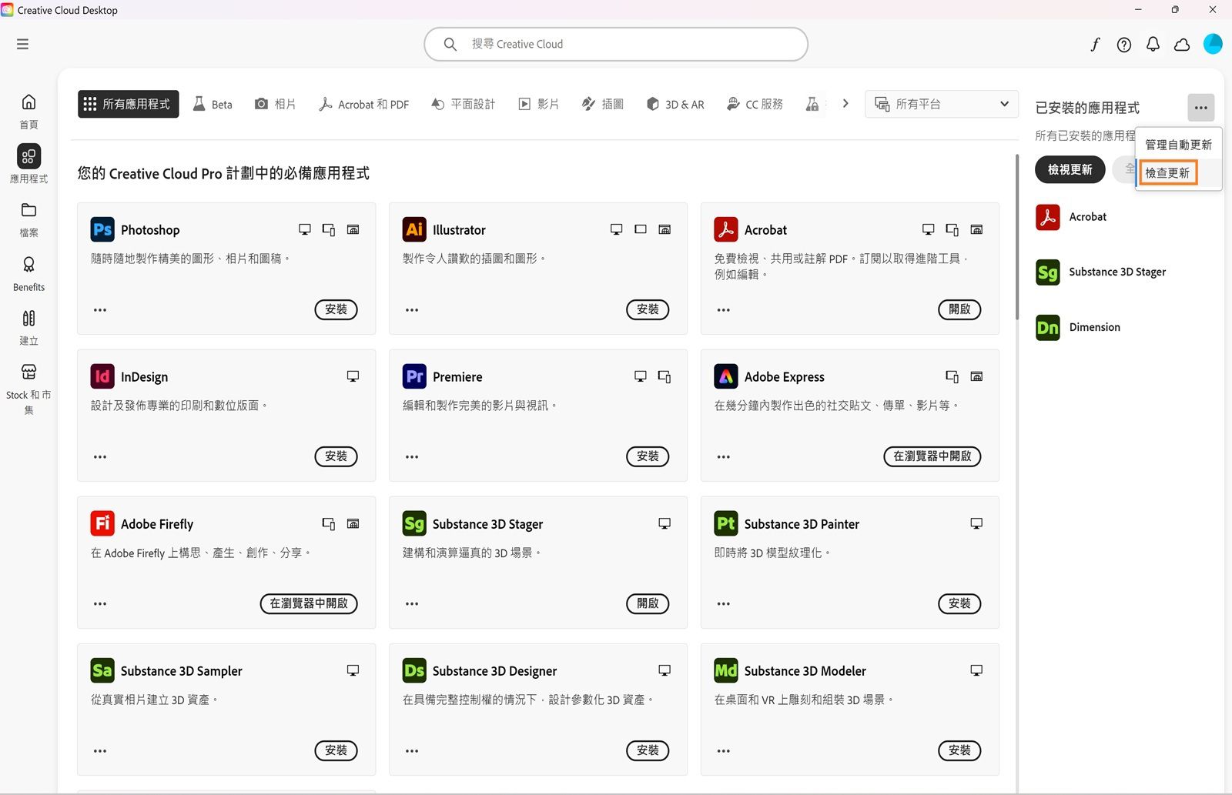The image size is (1232, 795).
Task: Click 安裝 to install Illustrator
Action: 648,309
